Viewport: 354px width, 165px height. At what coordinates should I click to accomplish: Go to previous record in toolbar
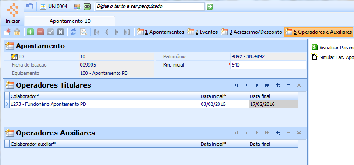[x=107, y=32]
